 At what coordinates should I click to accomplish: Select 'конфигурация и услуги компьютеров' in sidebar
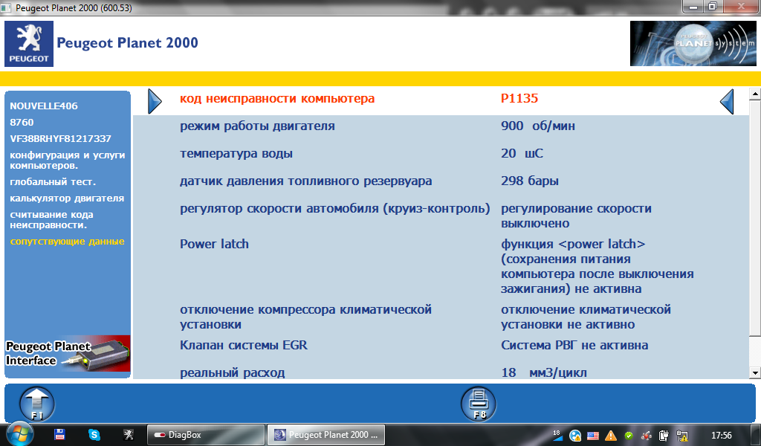point(67,160)
